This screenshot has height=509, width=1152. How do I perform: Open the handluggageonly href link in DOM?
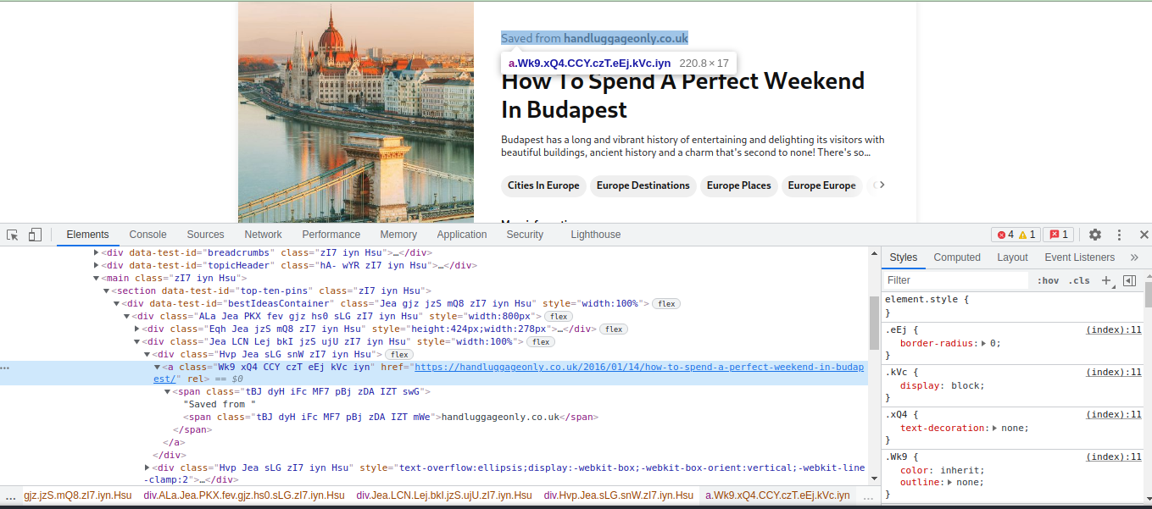pyautogui.click(x=638, y=368)
